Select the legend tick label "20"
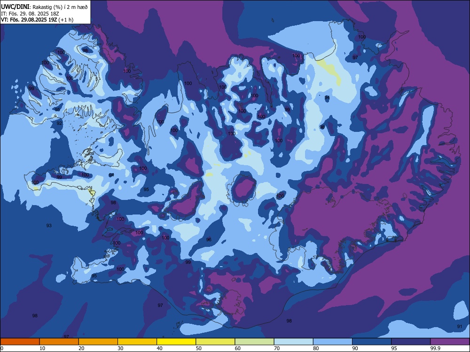Screen dimensions: 470x352 click(x=81, y=348)
